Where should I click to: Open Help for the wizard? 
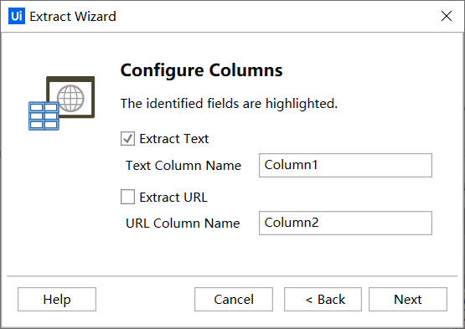[57, 300]
